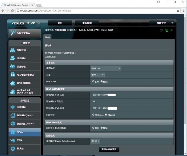Click the prefix length value 64
Screen dimensions: 187x156
[x=94, y=102]
